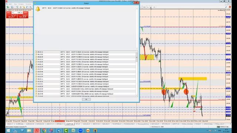Open the profiles dropdown toolbar icon

click(12, 7)
